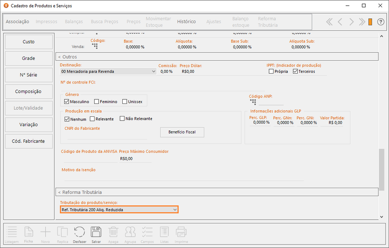Uncheck the Terceiros checkbox
The width and height of the screenshot is (389, 248).
click(295, 71)
